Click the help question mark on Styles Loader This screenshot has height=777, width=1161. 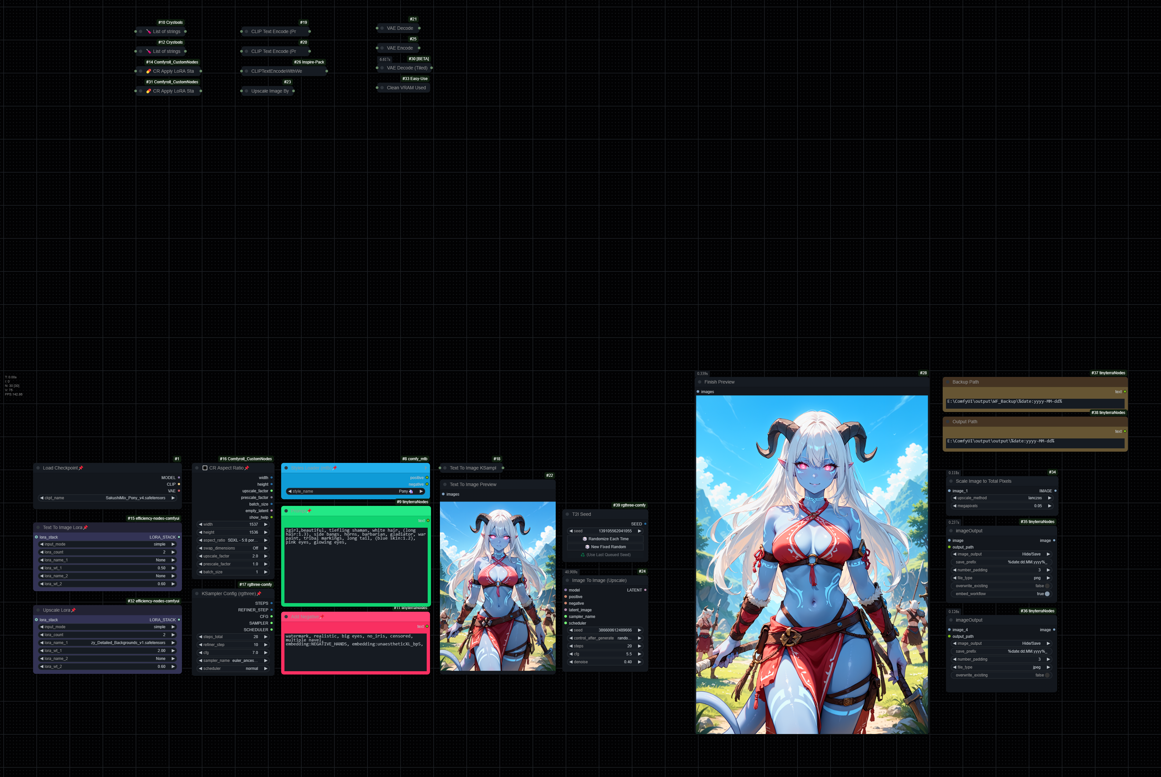tap(425, 468)
